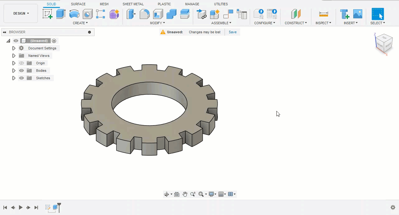Click the Insert Image icon
Image resolution: width=399 pixels, height=215 pixels.
click(x=358, y=14)
